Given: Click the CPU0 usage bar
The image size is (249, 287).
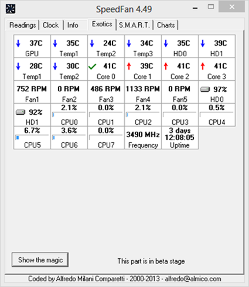Looking at the screenshot, I should coord(69,115).
